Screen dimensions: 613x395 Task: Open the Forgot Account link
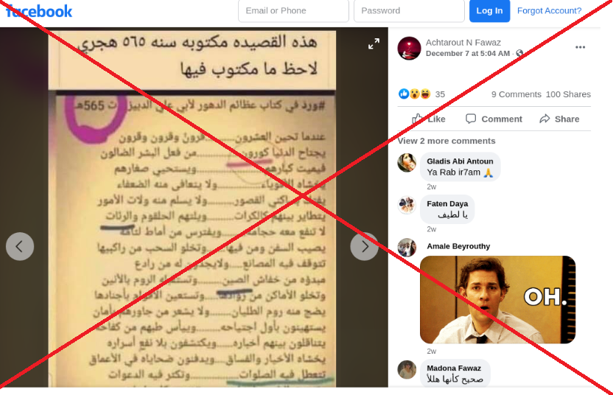point(549,11)
